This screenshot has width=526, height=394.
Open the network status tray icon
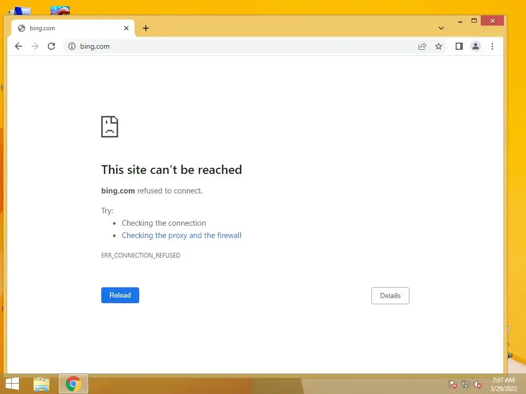(465, 384)
